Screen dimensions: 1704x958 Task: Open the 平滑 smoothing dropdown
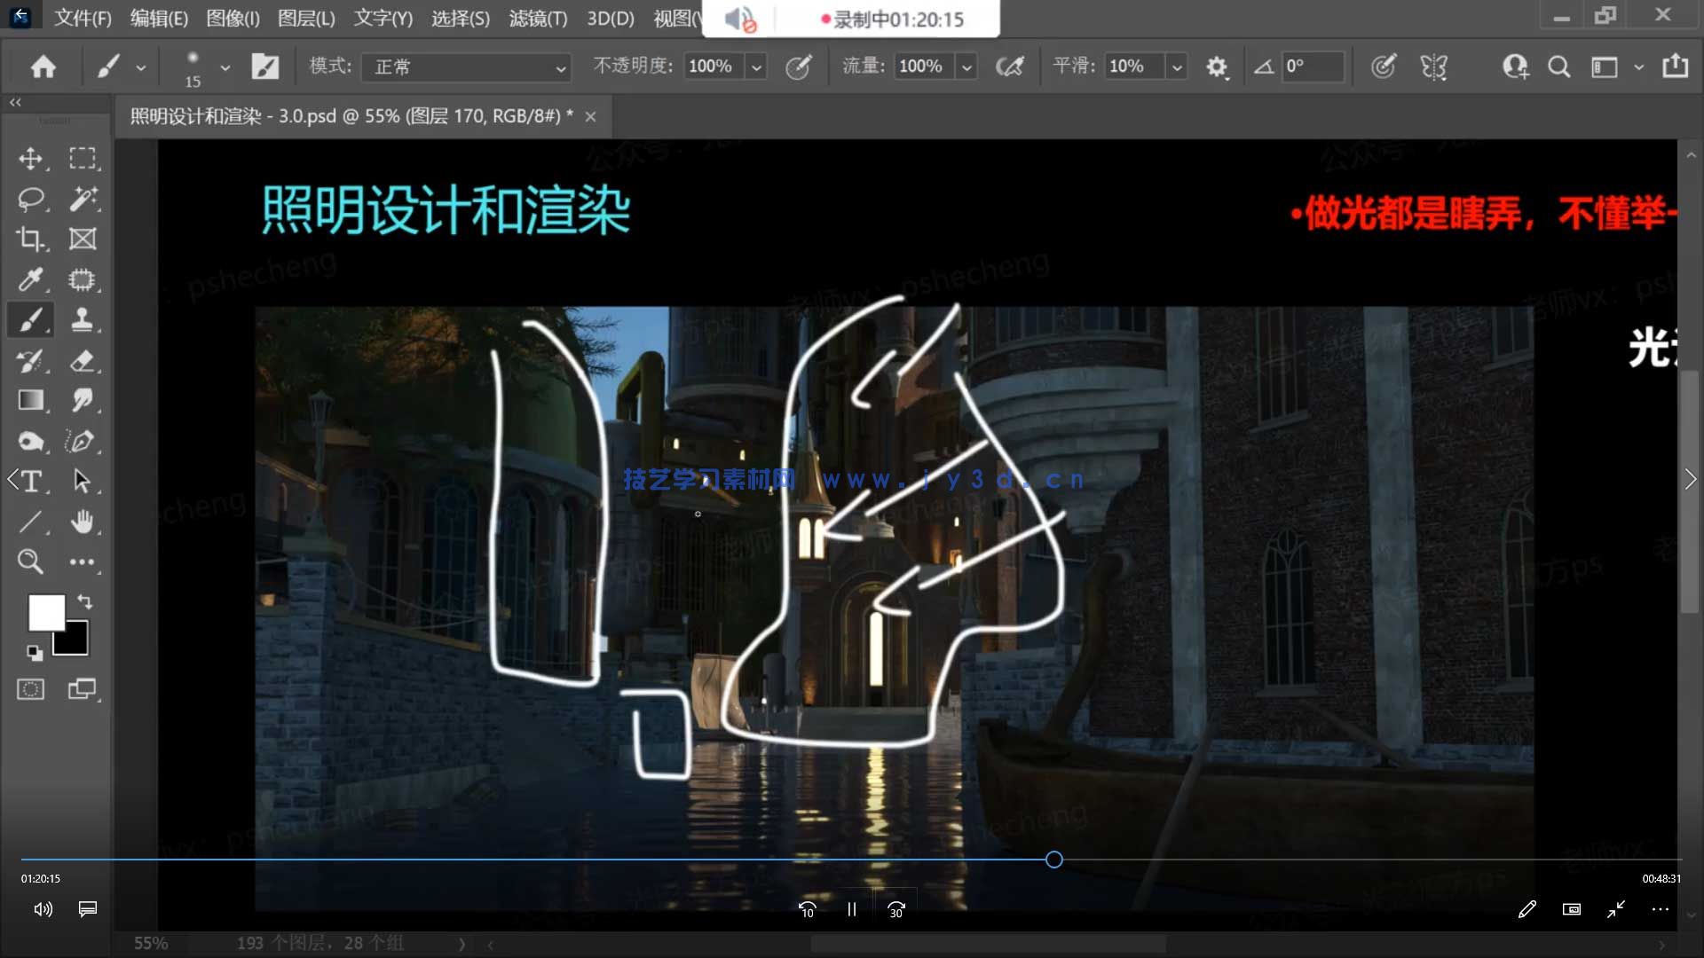pos(1177,66)
